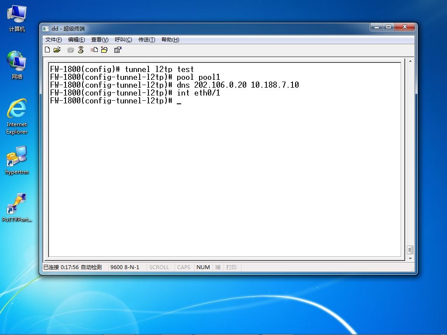The width and height of the screenshot is (447, 335).
Task: Click the 'tunnel l2tp test' command line
Action: (122, 69)
